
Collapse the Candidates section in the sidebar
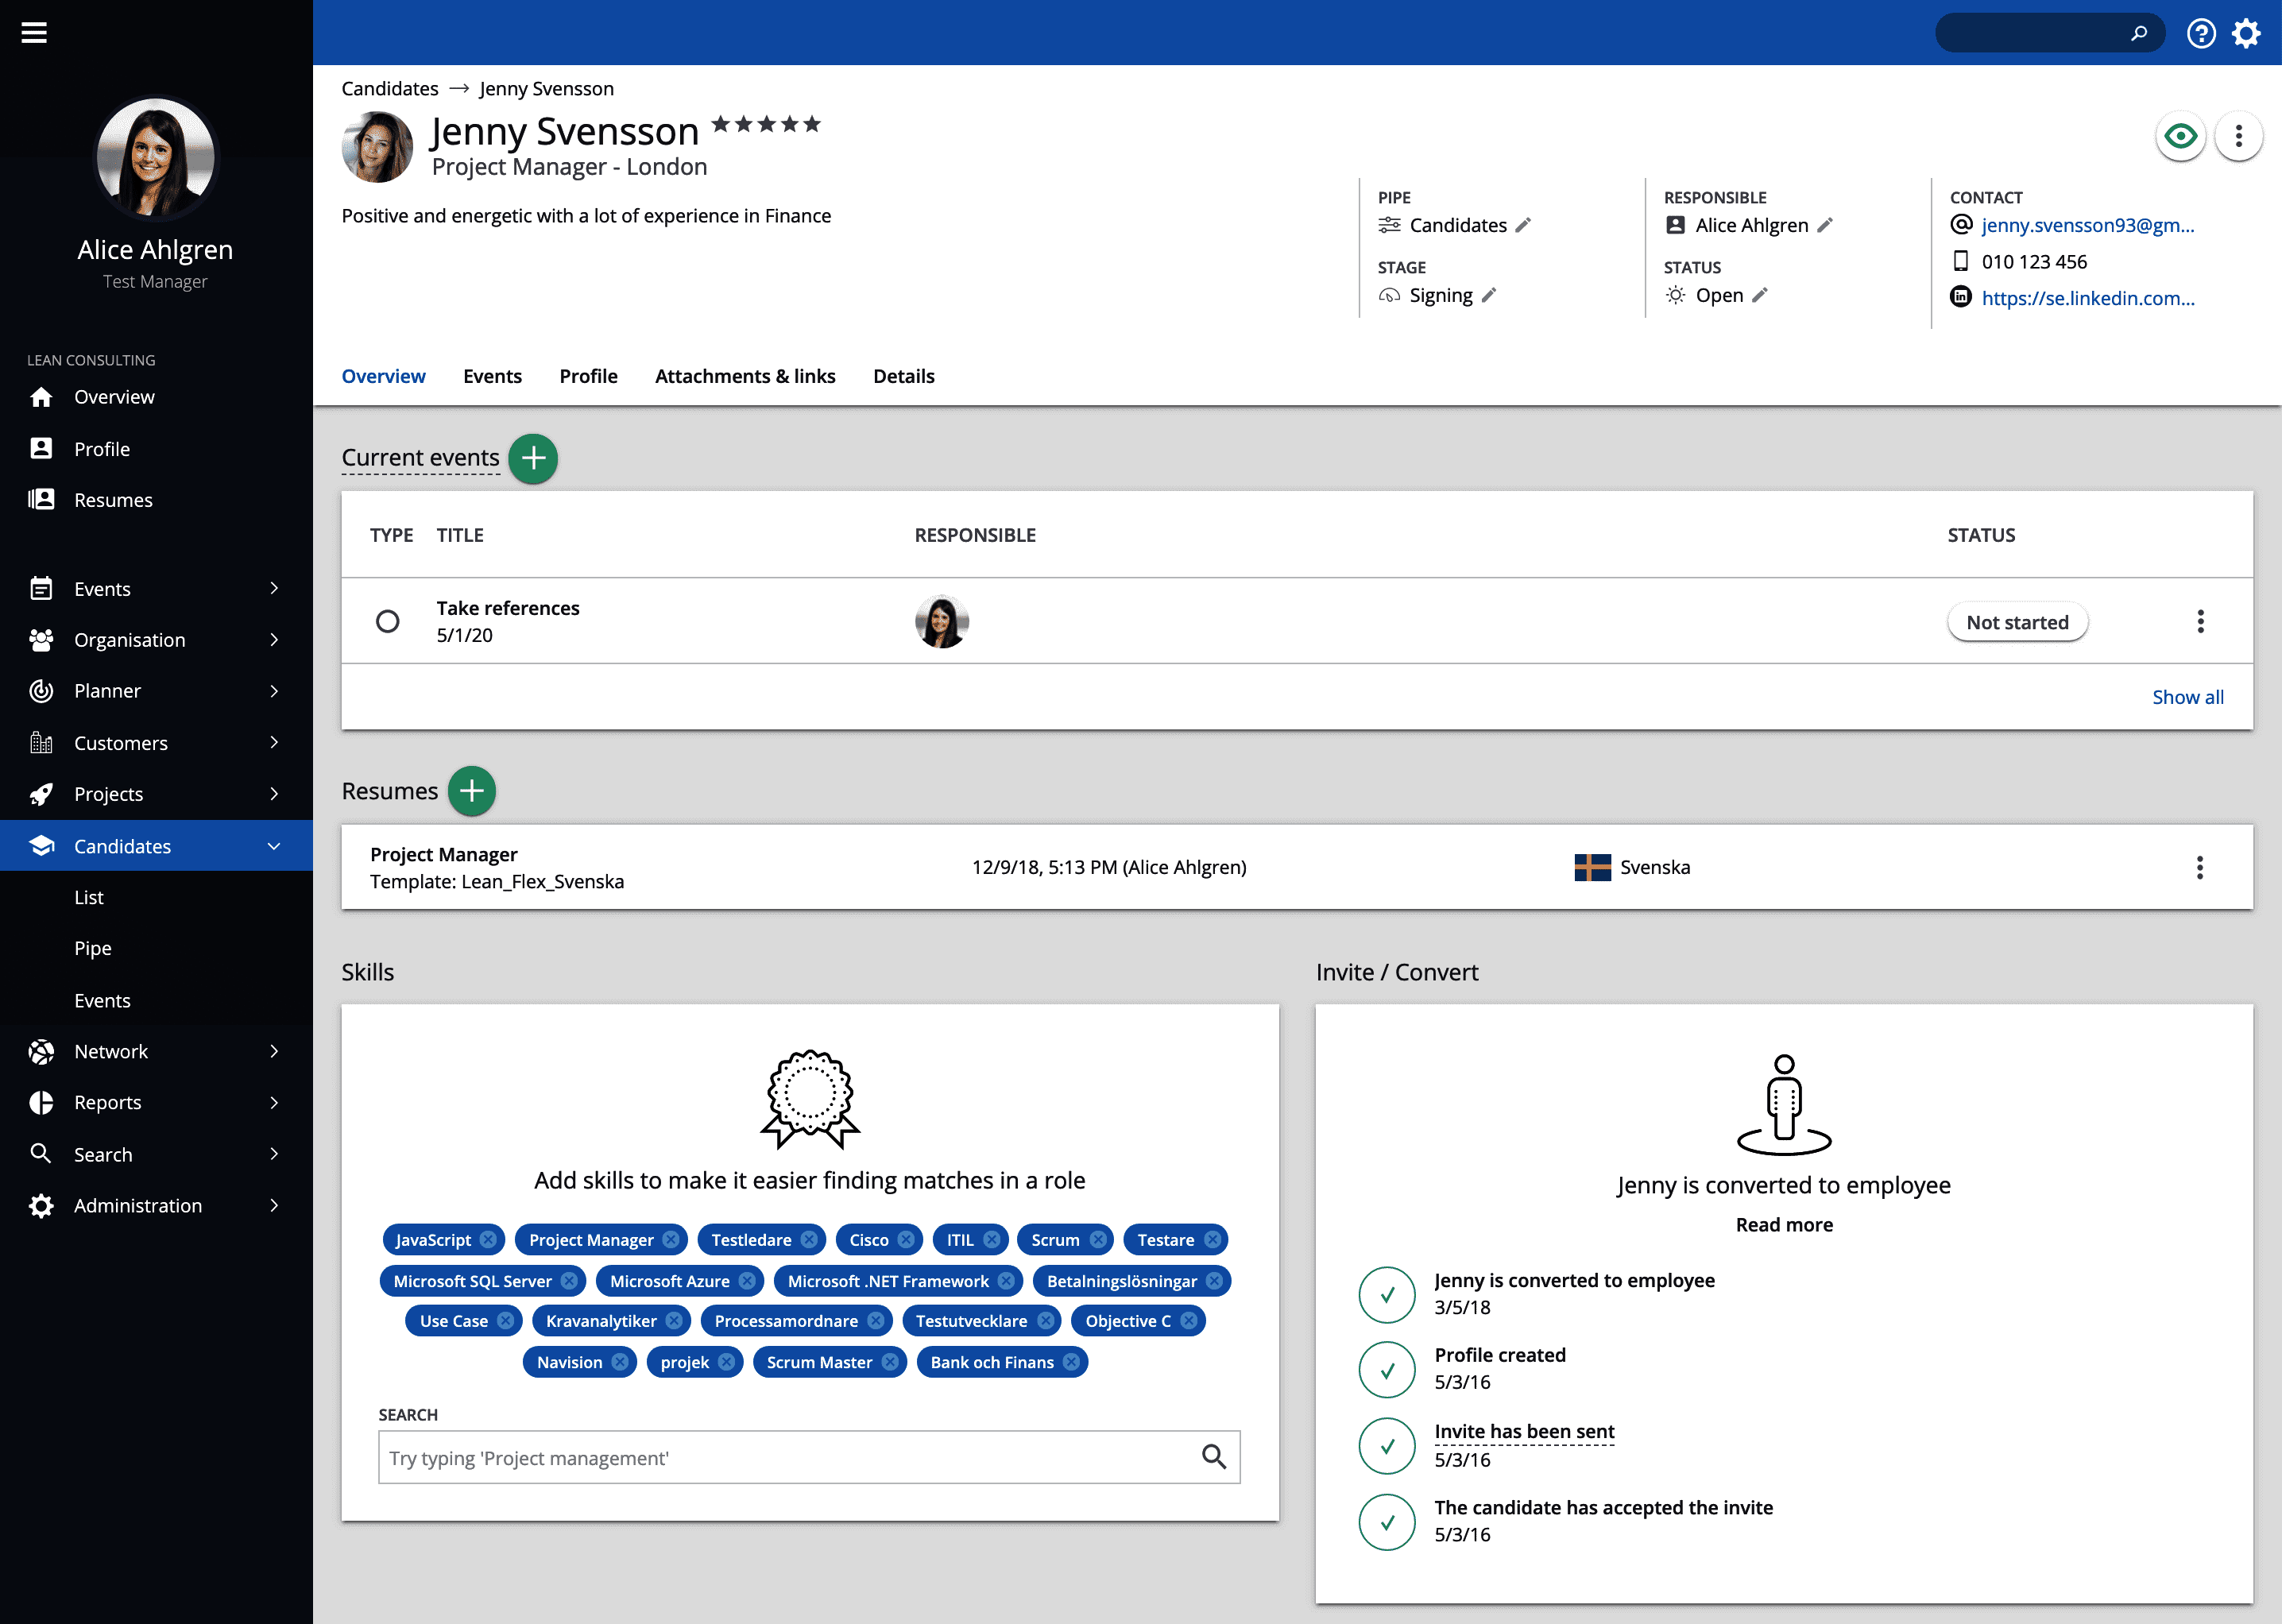274,845
